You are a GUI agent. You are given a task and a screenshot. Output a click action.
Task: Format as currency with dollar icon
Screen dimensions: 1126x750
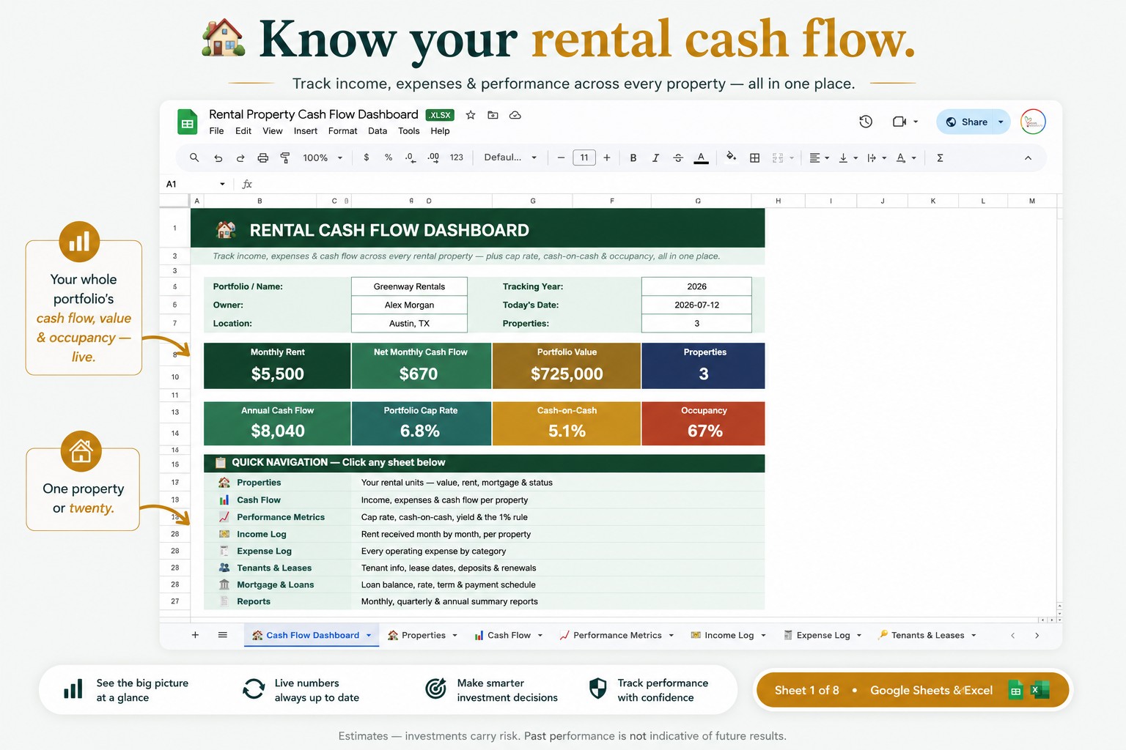coord(367,157)
